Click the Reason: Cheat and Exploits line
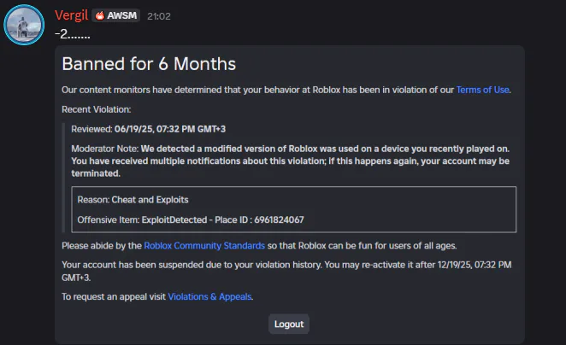This screenshot has height=345, width=566. point(133,200)
